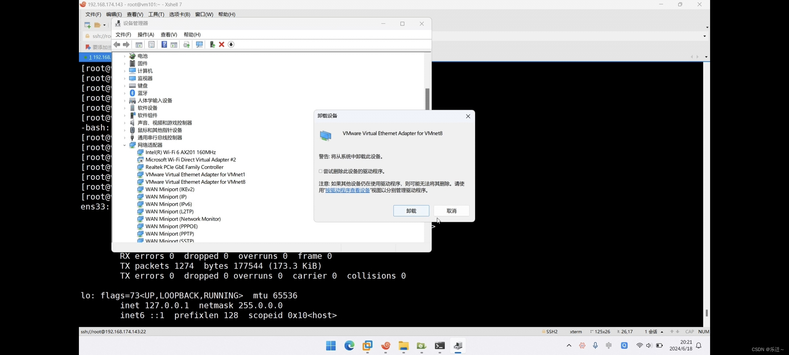Screen dimensions: 789x355
Task: Select WAN Miniport (PPPOE) entry
Action: (172, 226)
